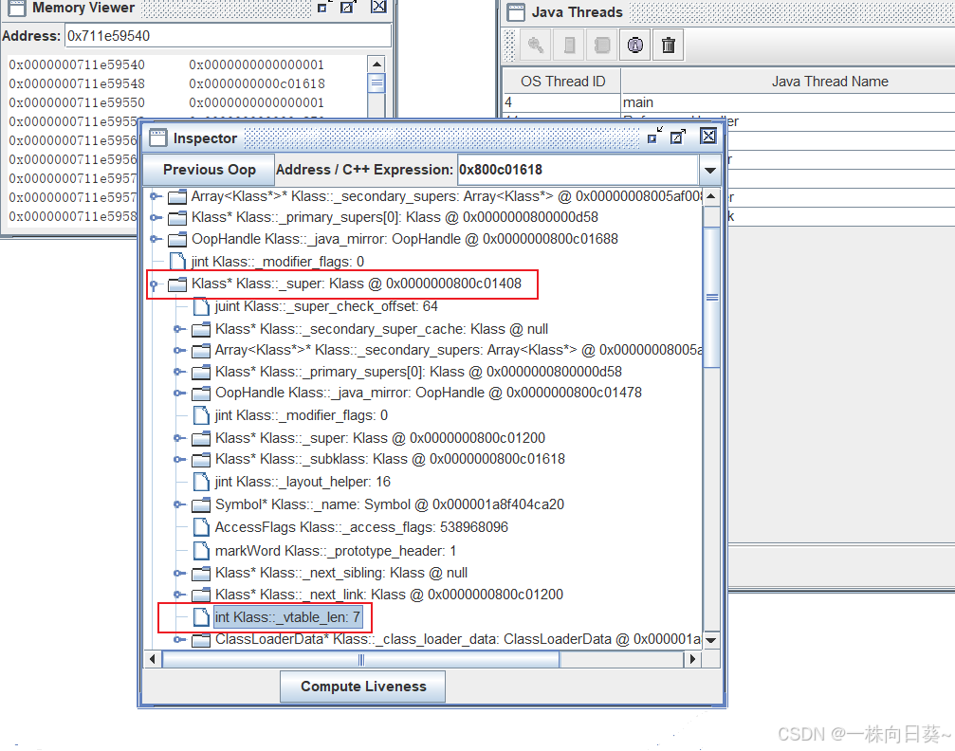Click the Inspect Thread magnifier icon
The image size is (955, 751).
click(536, 46)
